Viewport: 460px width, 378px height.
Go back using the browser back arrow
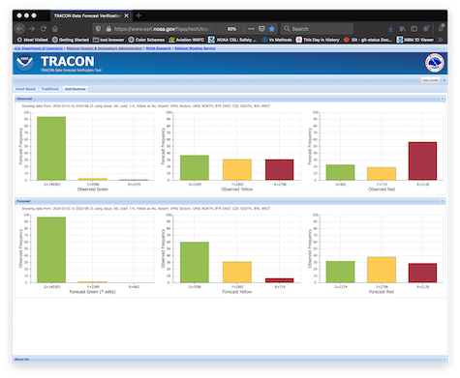pos(20,29)
